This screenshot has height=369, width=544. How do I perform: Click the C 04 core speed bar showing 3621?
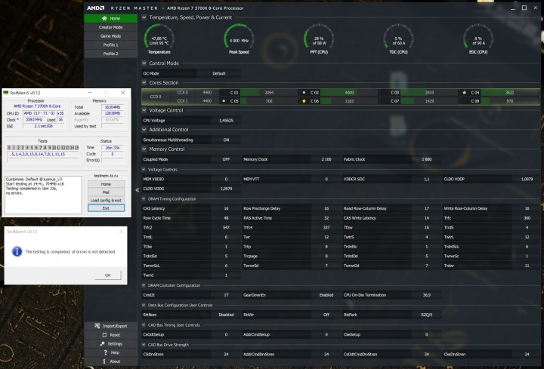[510, 93]
